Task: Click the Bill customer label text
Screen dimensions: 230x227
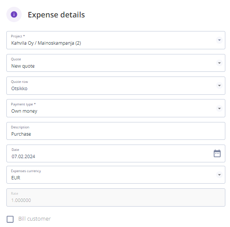Action: pos(34,219)
